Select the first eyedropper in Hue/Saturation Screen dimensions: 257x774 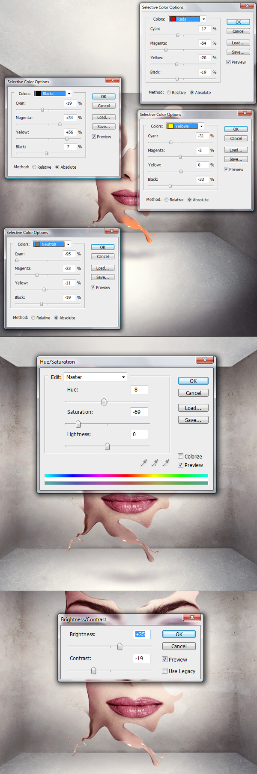coord(144,462)
